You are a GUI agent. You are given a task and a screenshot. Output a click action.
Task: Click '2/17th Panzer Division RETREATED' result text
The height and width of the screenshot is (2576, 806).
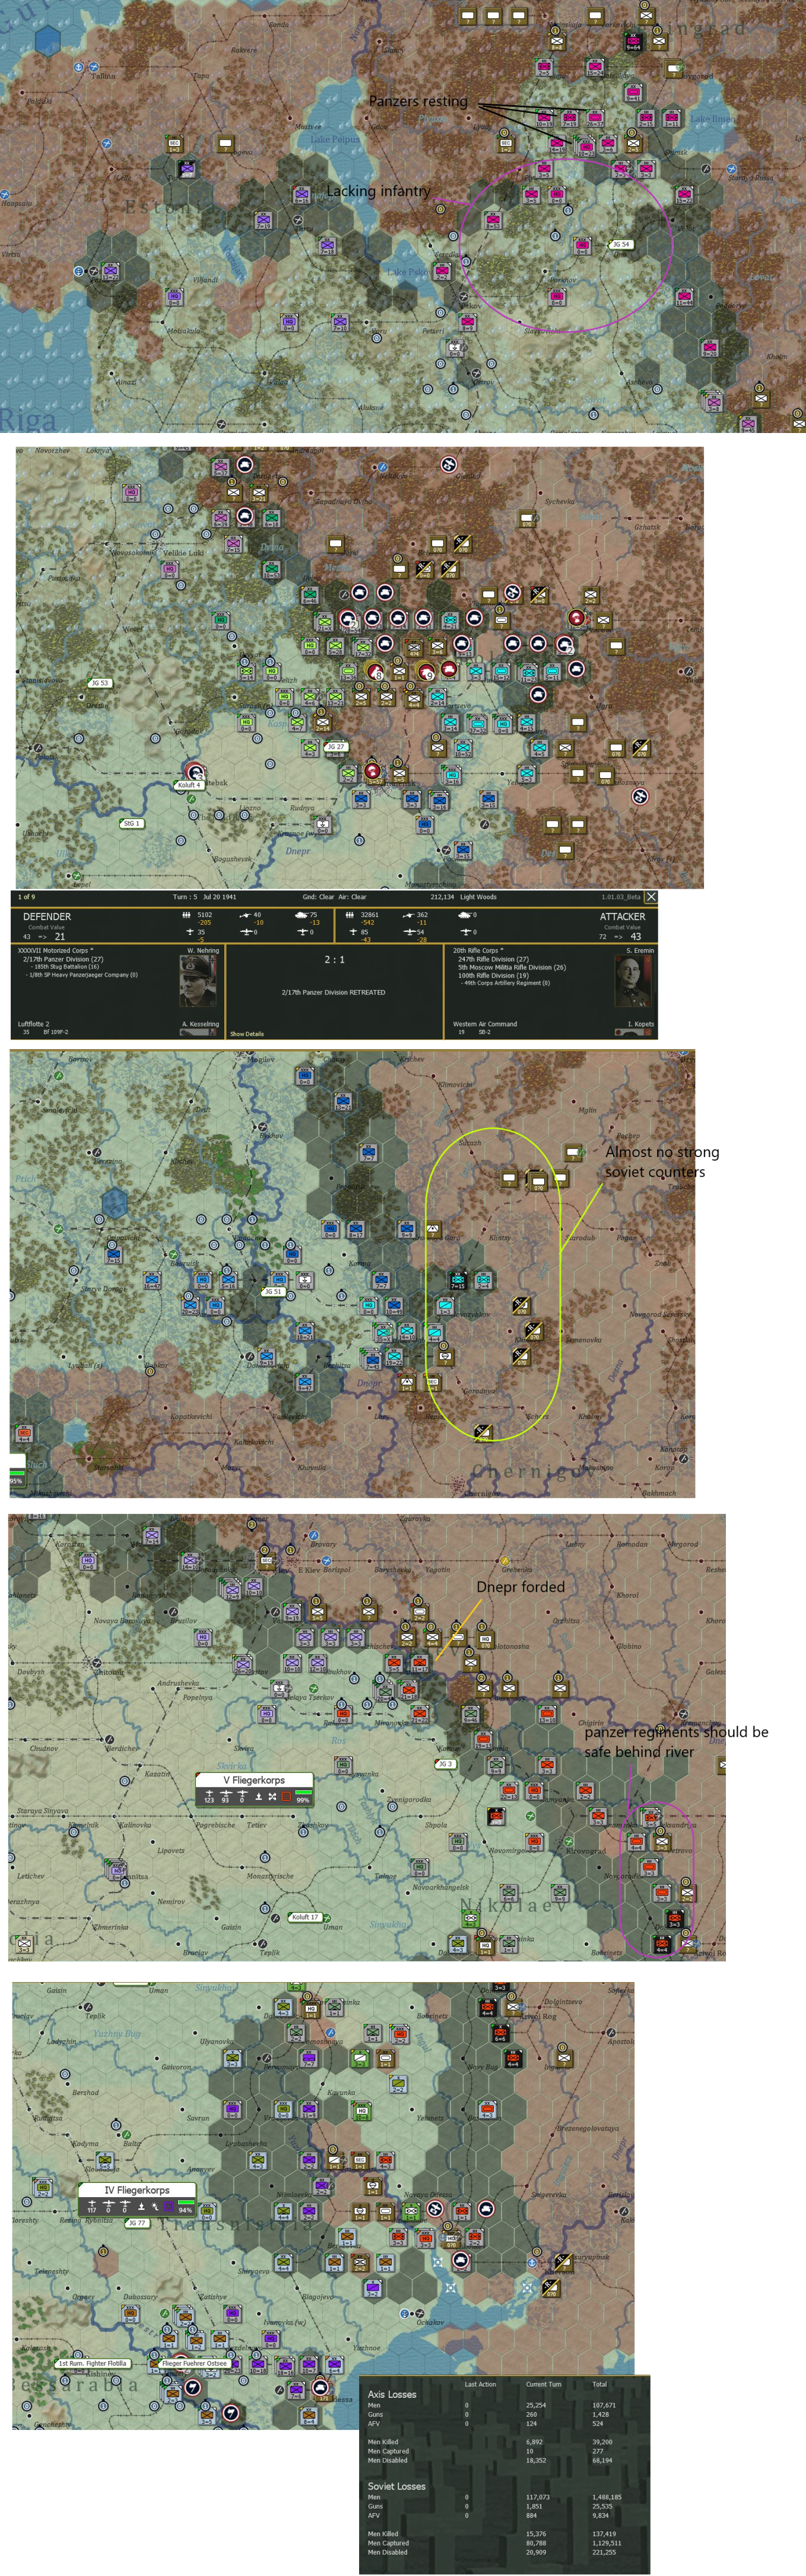[334, 992]
